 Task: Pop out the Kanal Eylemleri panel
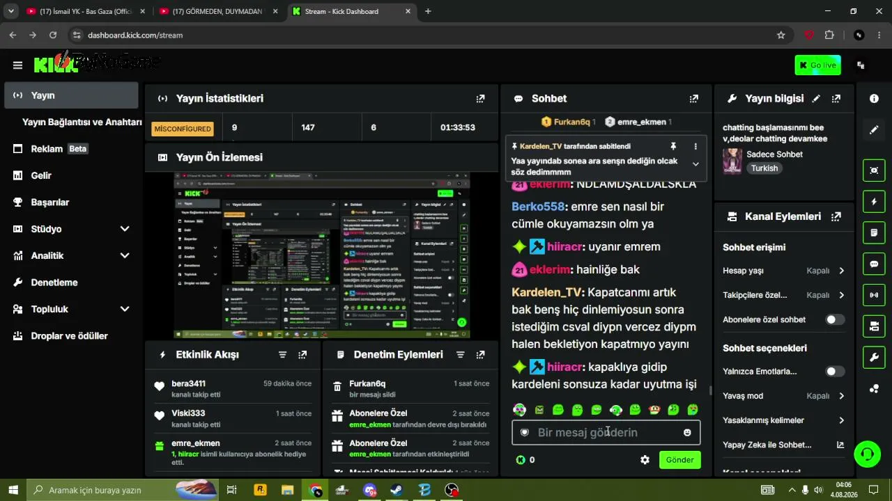(836, 216)
